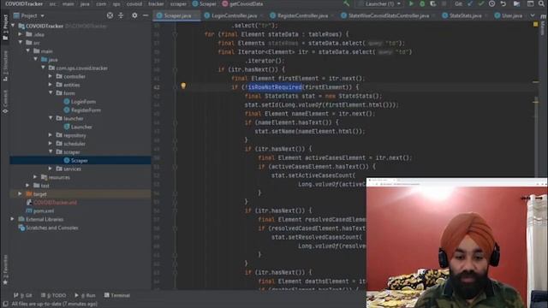Click the rollback undo arrow icon
Image resolution: width=548 pixels, height=308 pixels.
tap(503, 3)
